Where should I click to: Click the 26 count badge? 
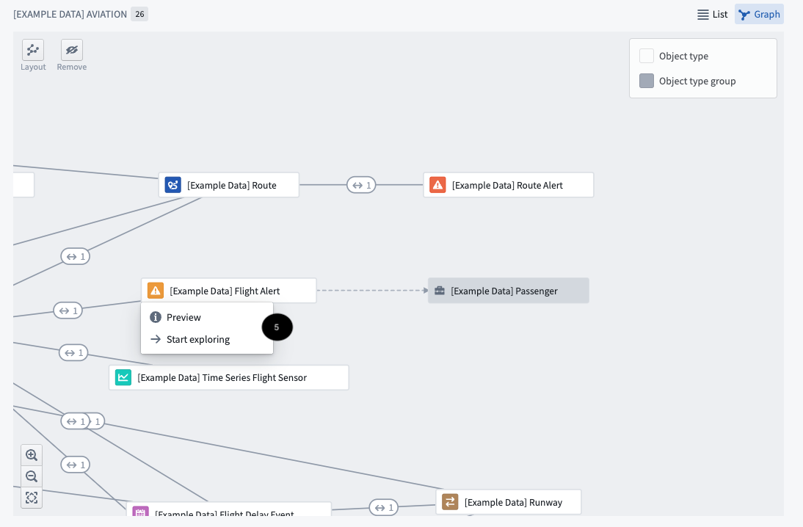pyautogui.click(x=139, y=15)
